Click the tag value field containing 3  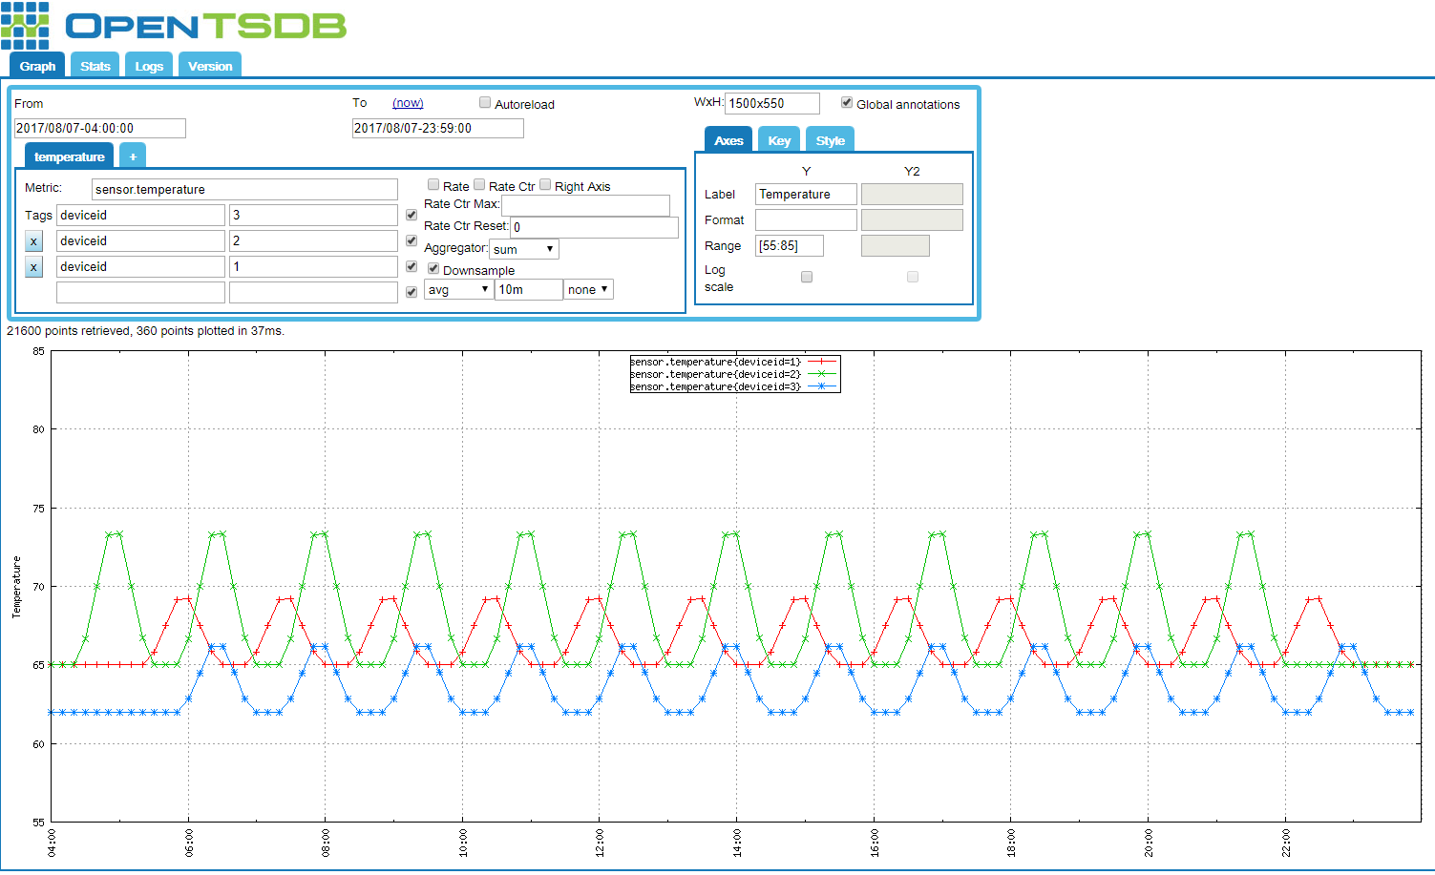(313, 216)
